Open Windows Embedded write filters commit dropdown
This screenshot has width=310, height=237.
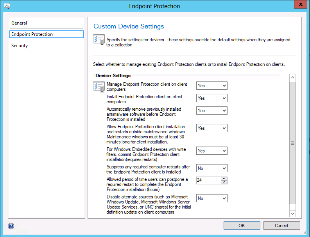[x=212, y=150]
